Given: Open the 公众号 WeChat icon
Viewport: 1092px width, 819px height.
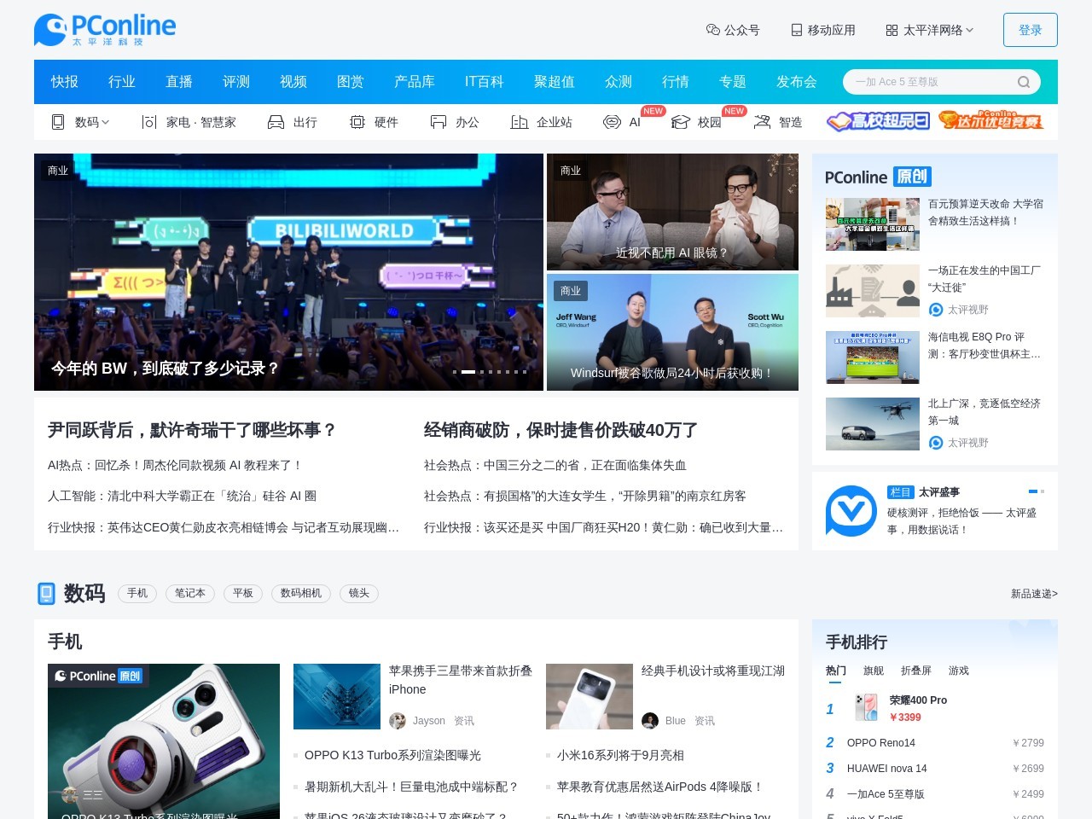Looking at the screenshot, I should click(713, 30).
